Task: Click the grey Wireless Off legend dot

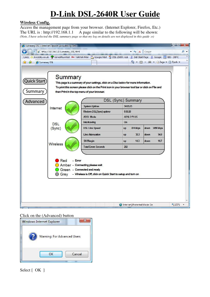Action: [57, 174]
